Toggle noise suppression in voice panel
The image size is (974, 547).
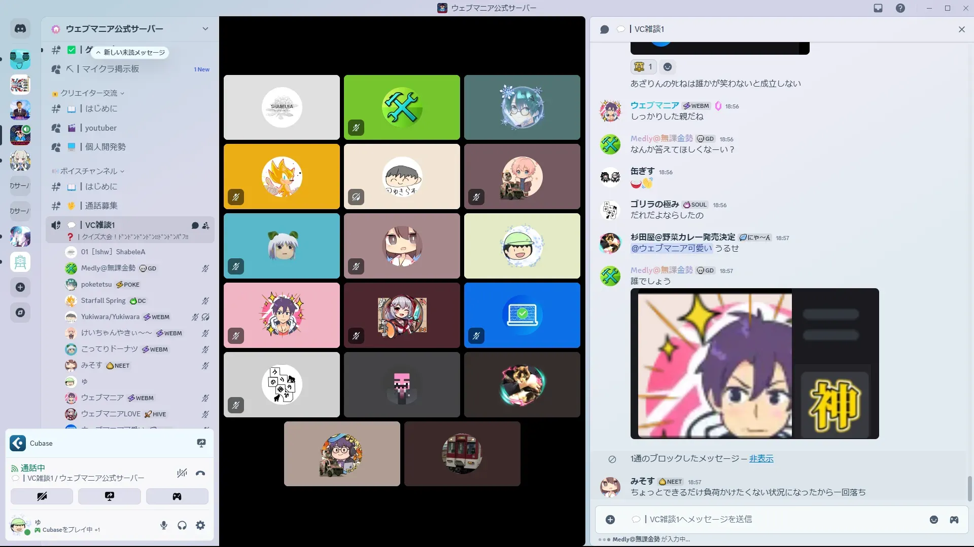pos(182,474)
